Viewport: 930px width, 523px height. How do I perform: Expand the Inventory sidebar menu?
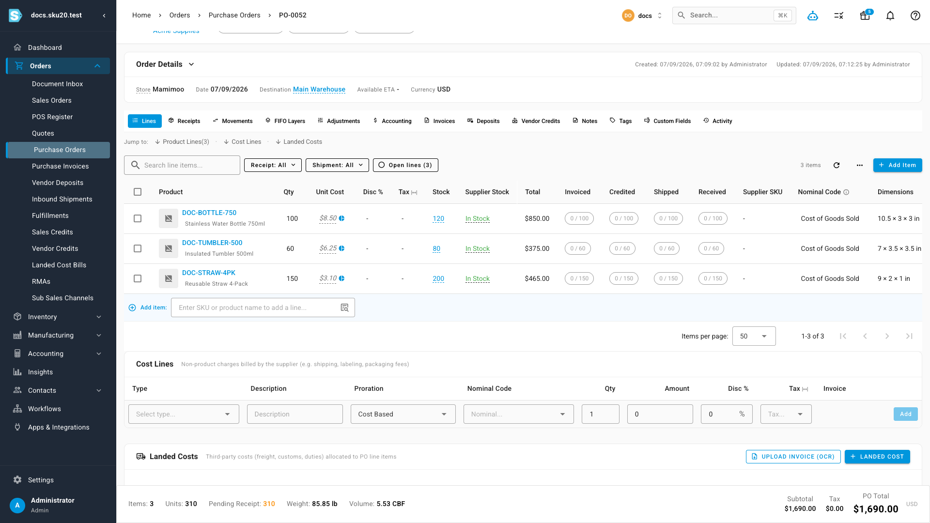point(58,317)
